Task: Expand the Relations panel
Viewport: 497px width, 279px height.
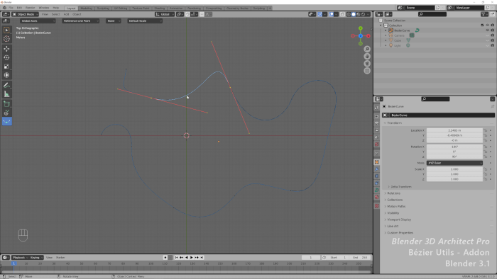Action: point(393,193)
